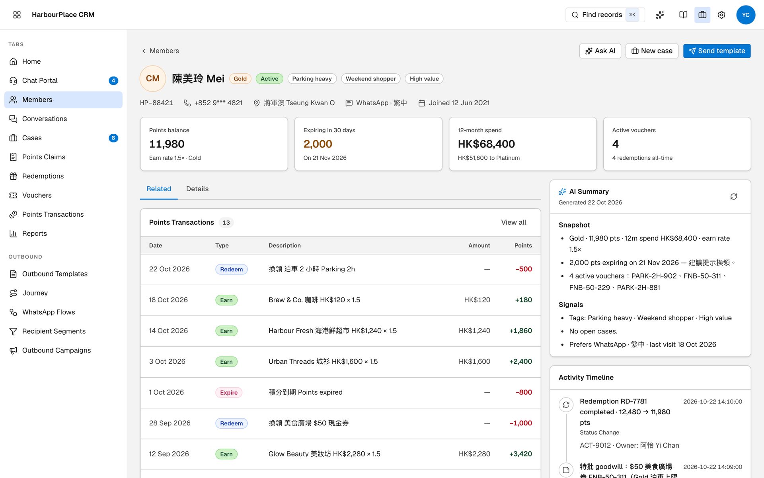Open Redemptions in the sidebar
This screenshot has height=478, width=764.
pos(63,176)
